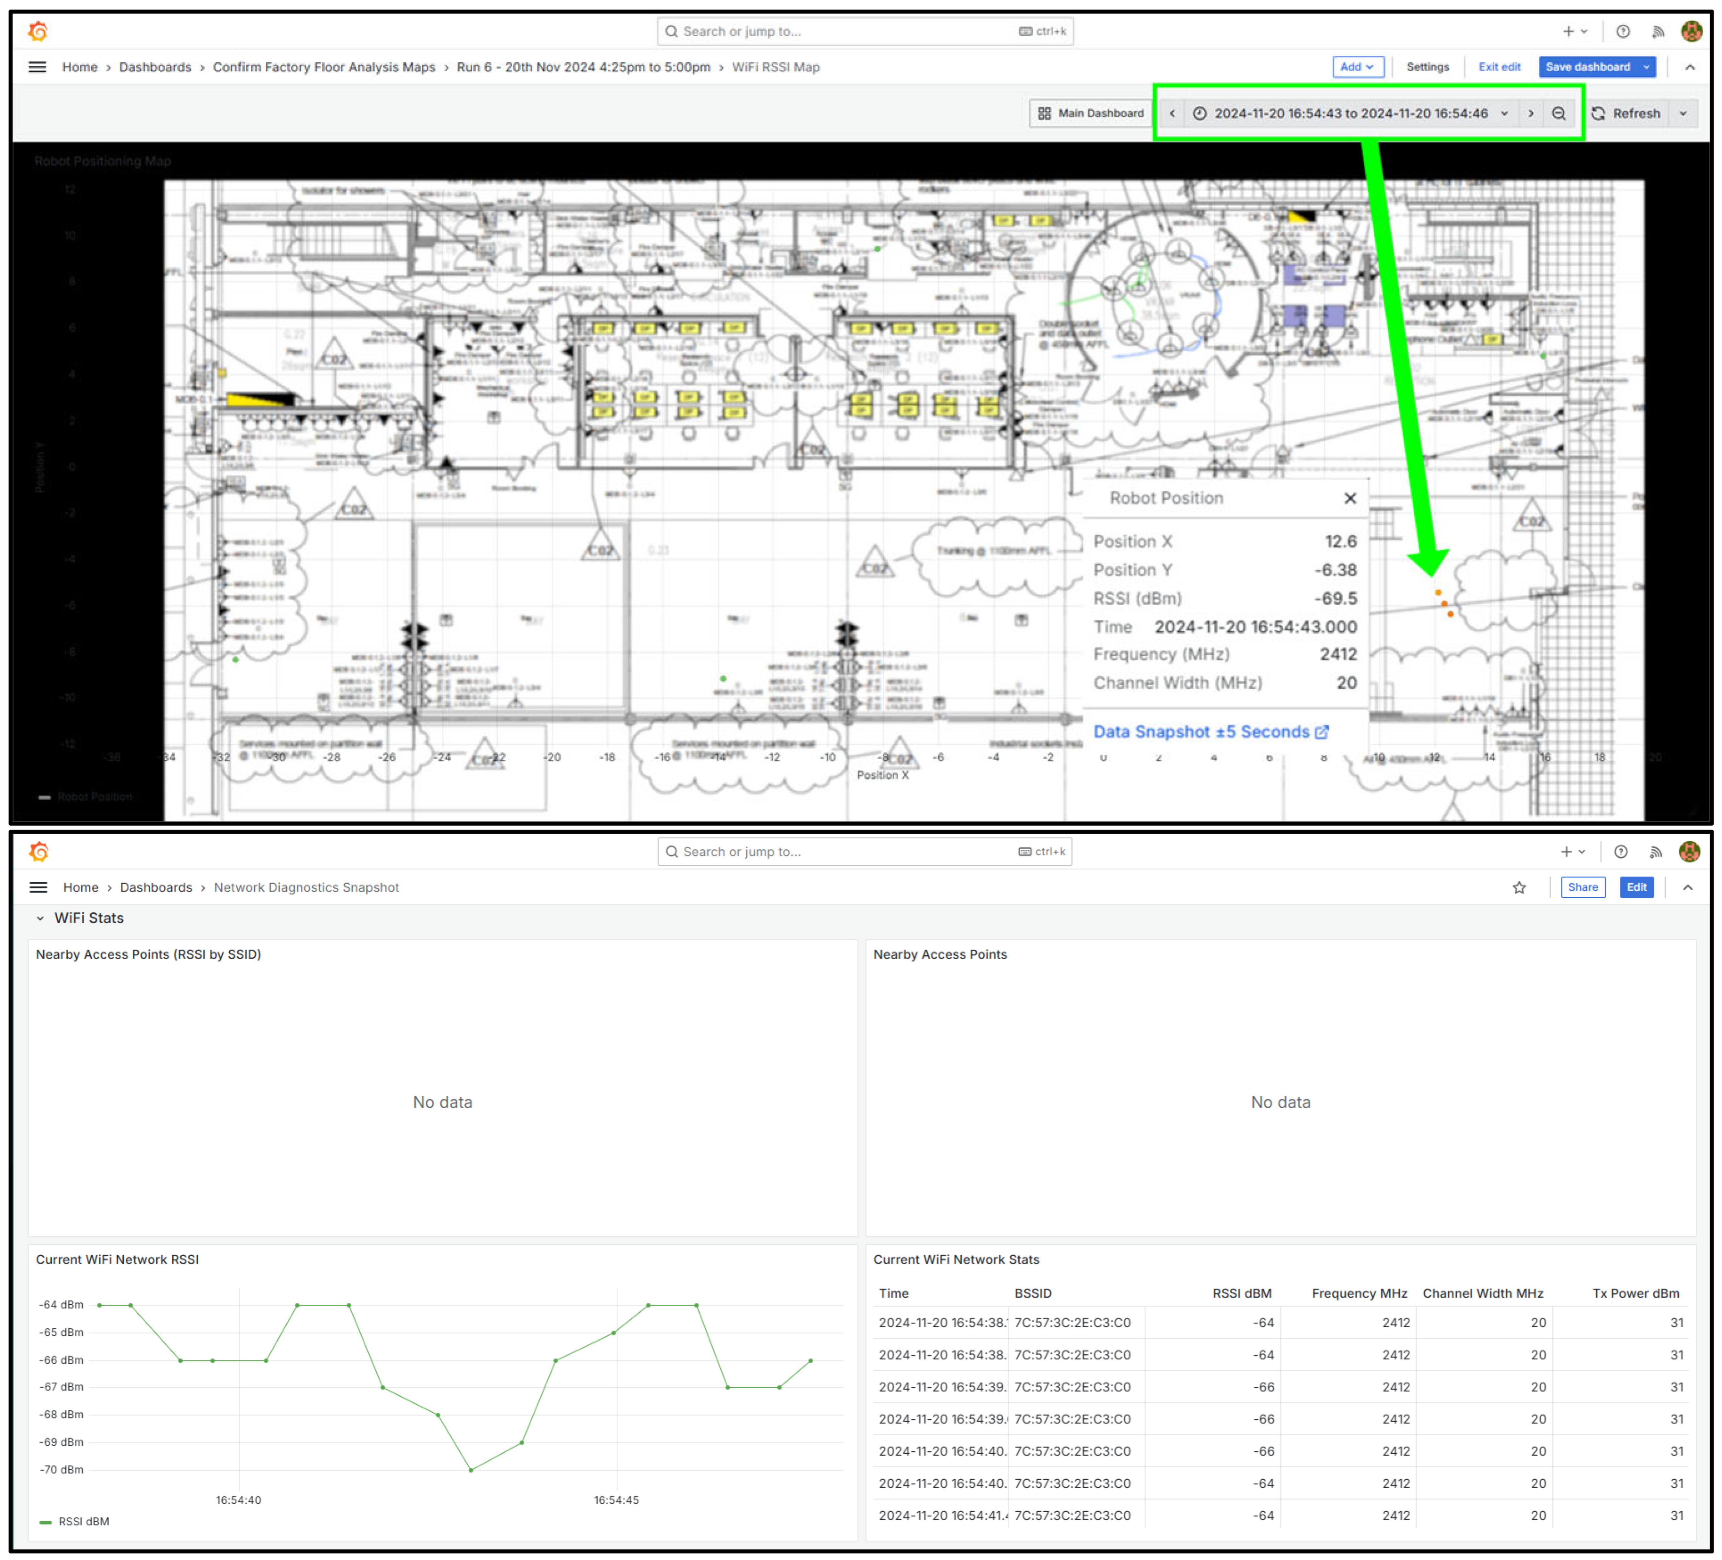The height and width of the screenshot is (1560, 1722).
Task: Go to Dashboards breadcrumb in lower window
Action: (155, 888)
